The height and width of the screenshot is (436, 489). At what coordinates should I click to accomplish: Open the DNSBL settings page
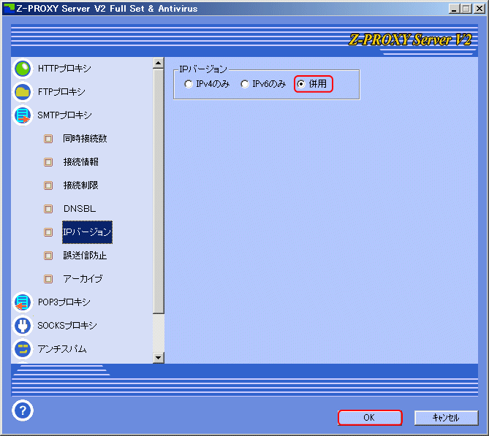(x=80, y=208)
